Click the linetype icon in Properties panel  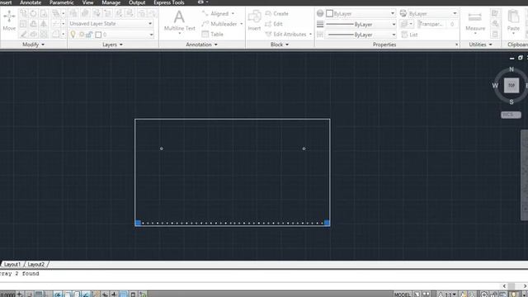pyautogui.click(x=320, y=35)
